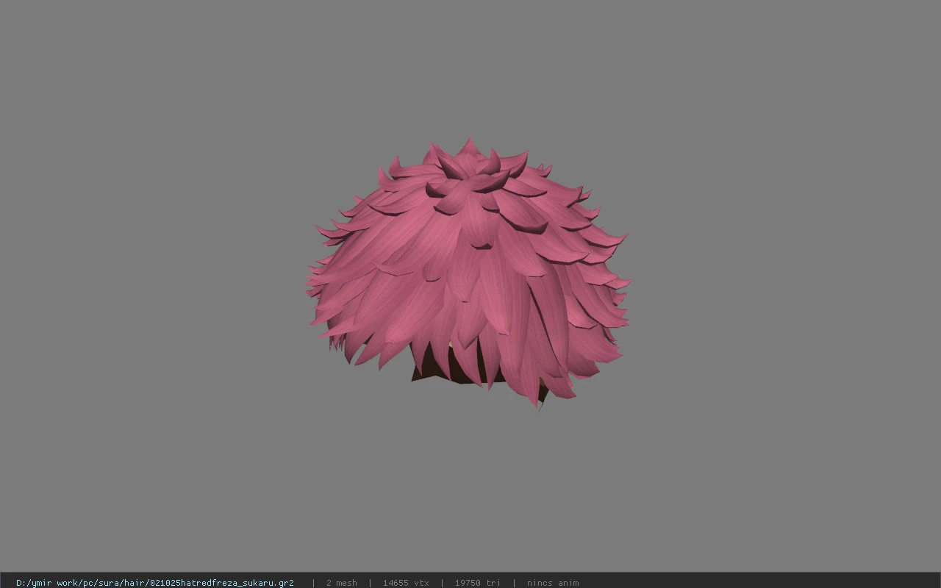Image resolution: width=941 pixels, height=588 pixels.
Task: Click the '2 mesh' status entry
Action: tap(342, 583)
